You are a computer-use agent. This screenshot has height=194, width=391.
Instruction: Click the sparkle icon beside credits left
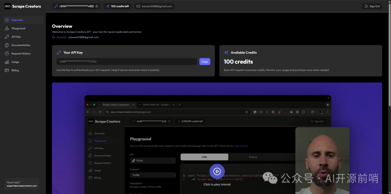click(108, 6)
